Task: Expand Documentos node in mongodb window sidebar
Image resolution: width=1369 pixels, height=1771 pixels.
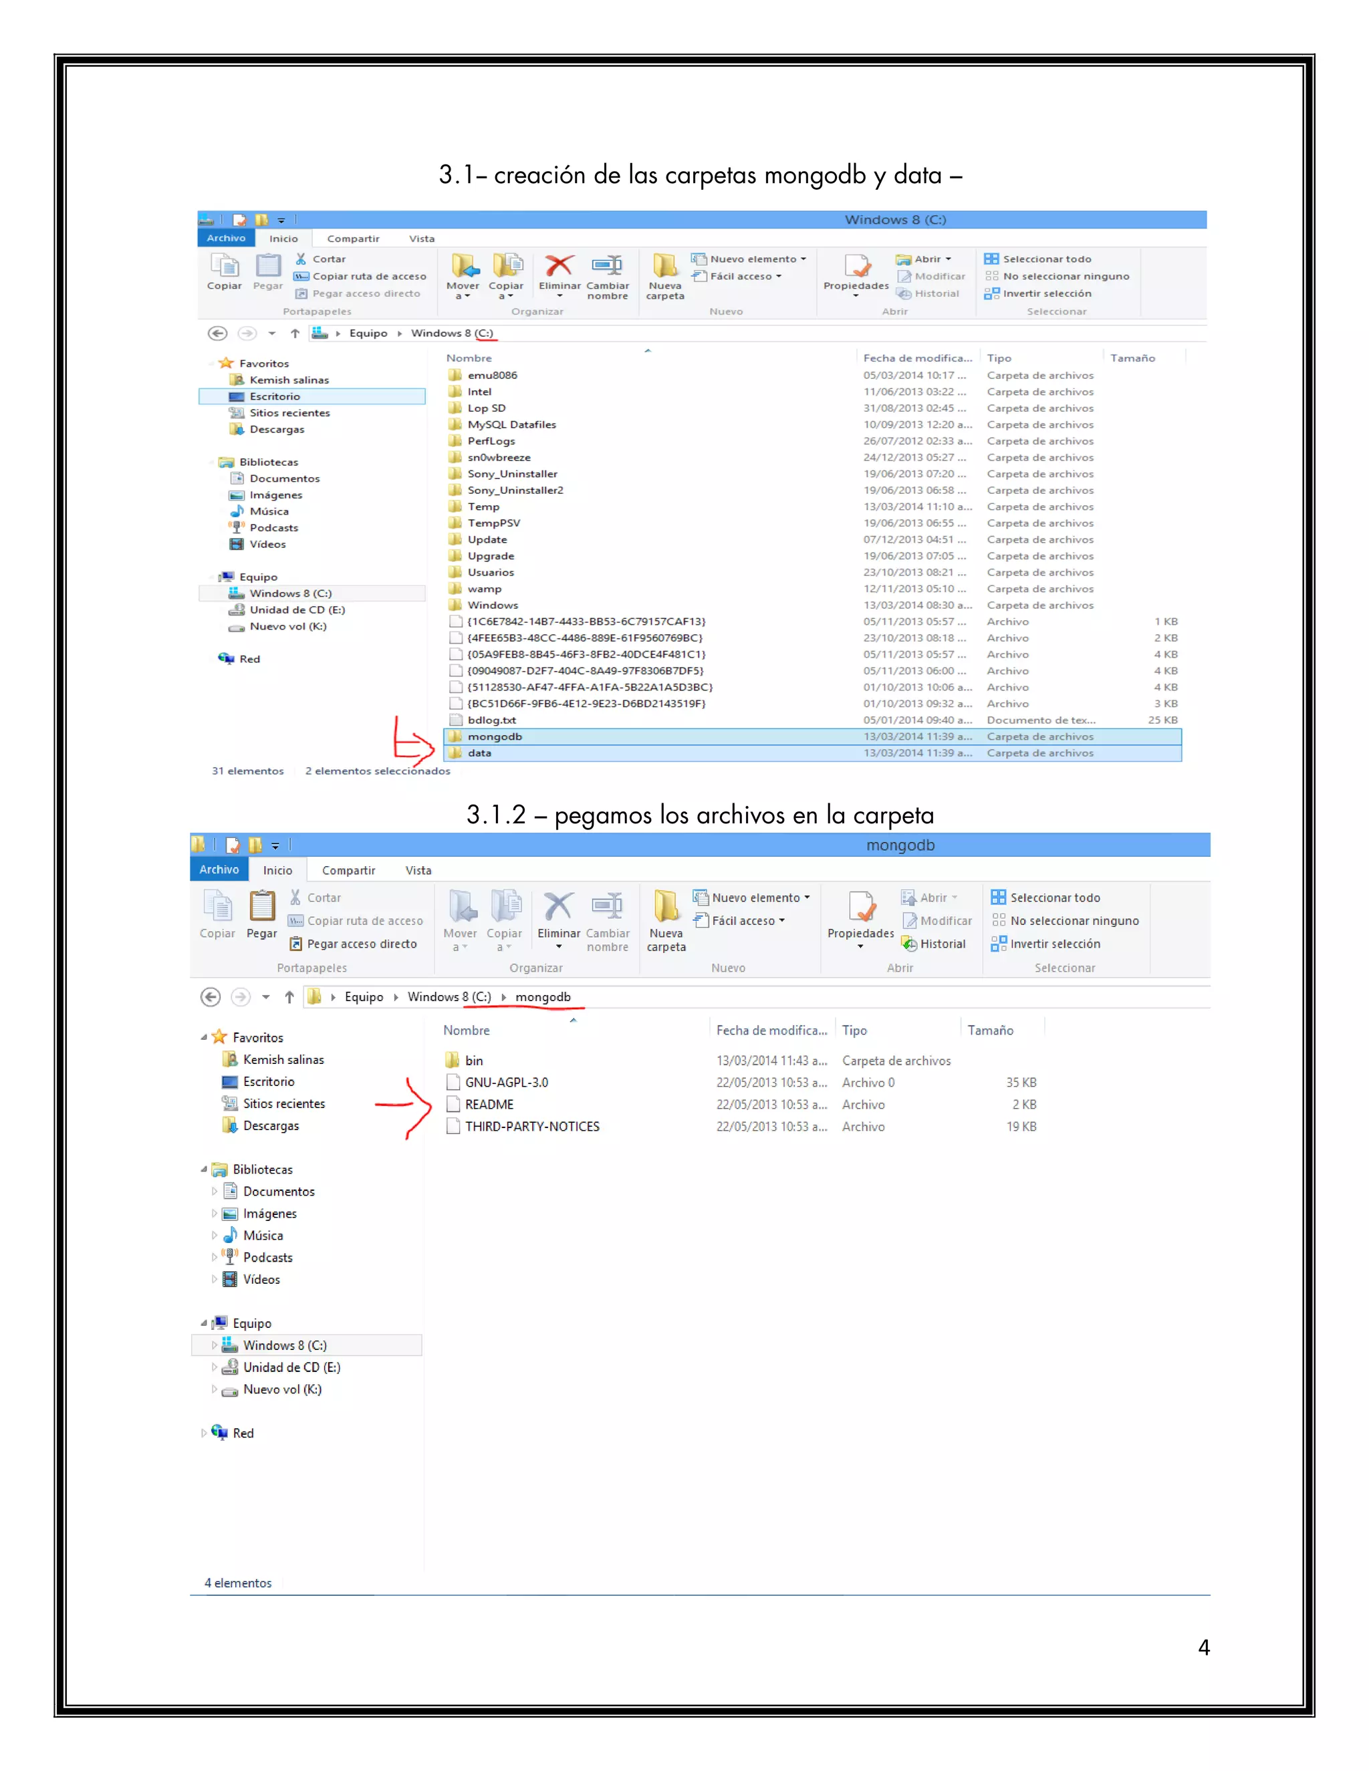Action: (214, 1192)
